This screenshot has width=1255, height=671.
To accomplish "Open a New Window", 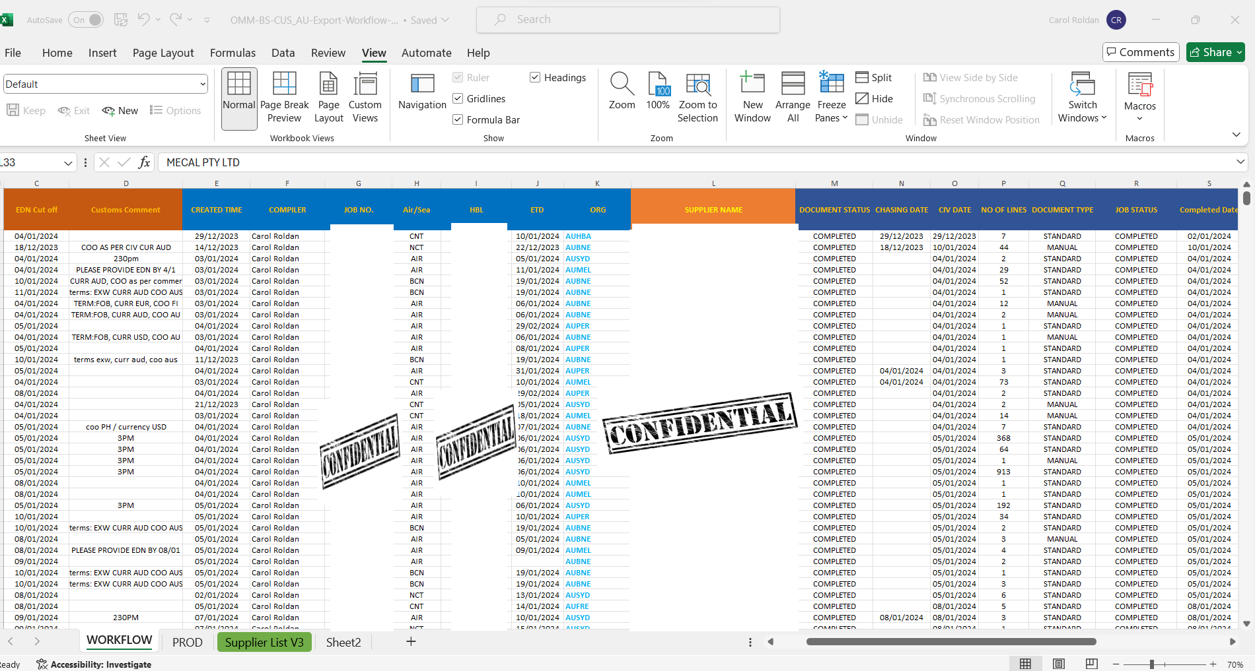I will pyautogui.click(x=752, y=98).
